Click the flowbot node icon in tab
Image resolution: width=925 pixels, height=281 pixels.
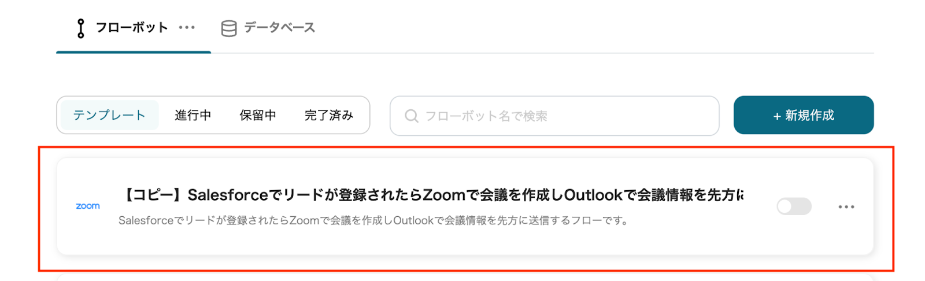pyautogui.click(x=81, y=28)
